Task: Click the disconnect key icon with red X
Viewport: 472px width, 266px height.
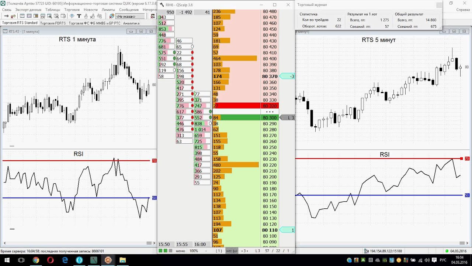Action: tap(13, 16)
